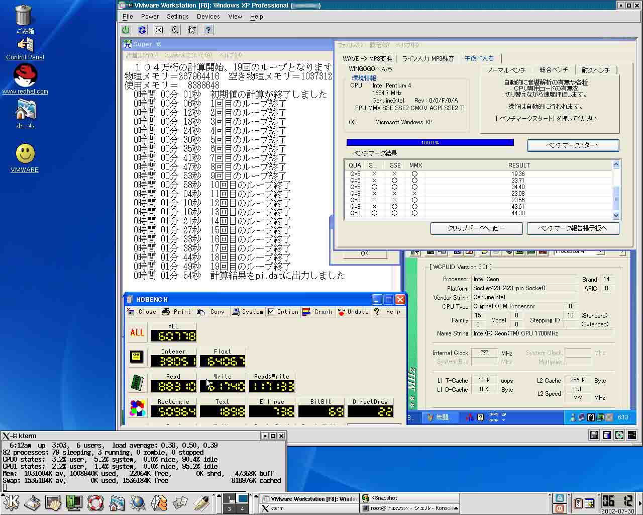This screenshot has width=643, height=515.
Task: Click the VMware reset icon with blue arrows
Action: coord(142,30)
